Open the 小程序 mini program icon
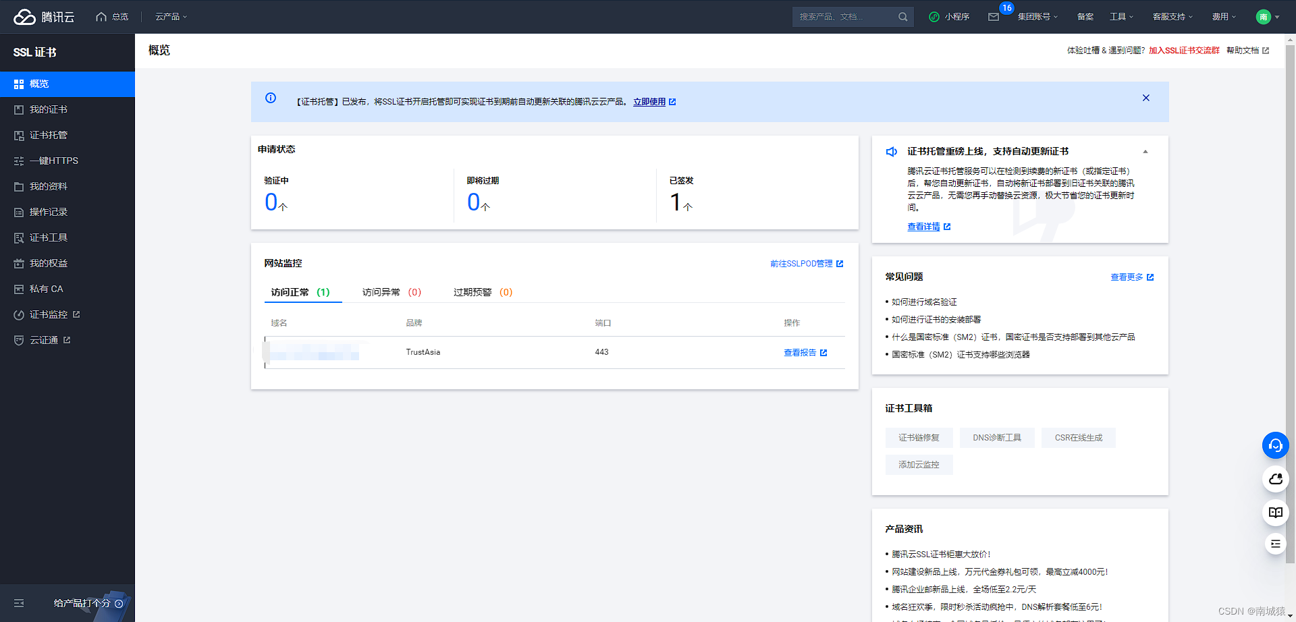The image size is (1296, 622). (949, 16)
